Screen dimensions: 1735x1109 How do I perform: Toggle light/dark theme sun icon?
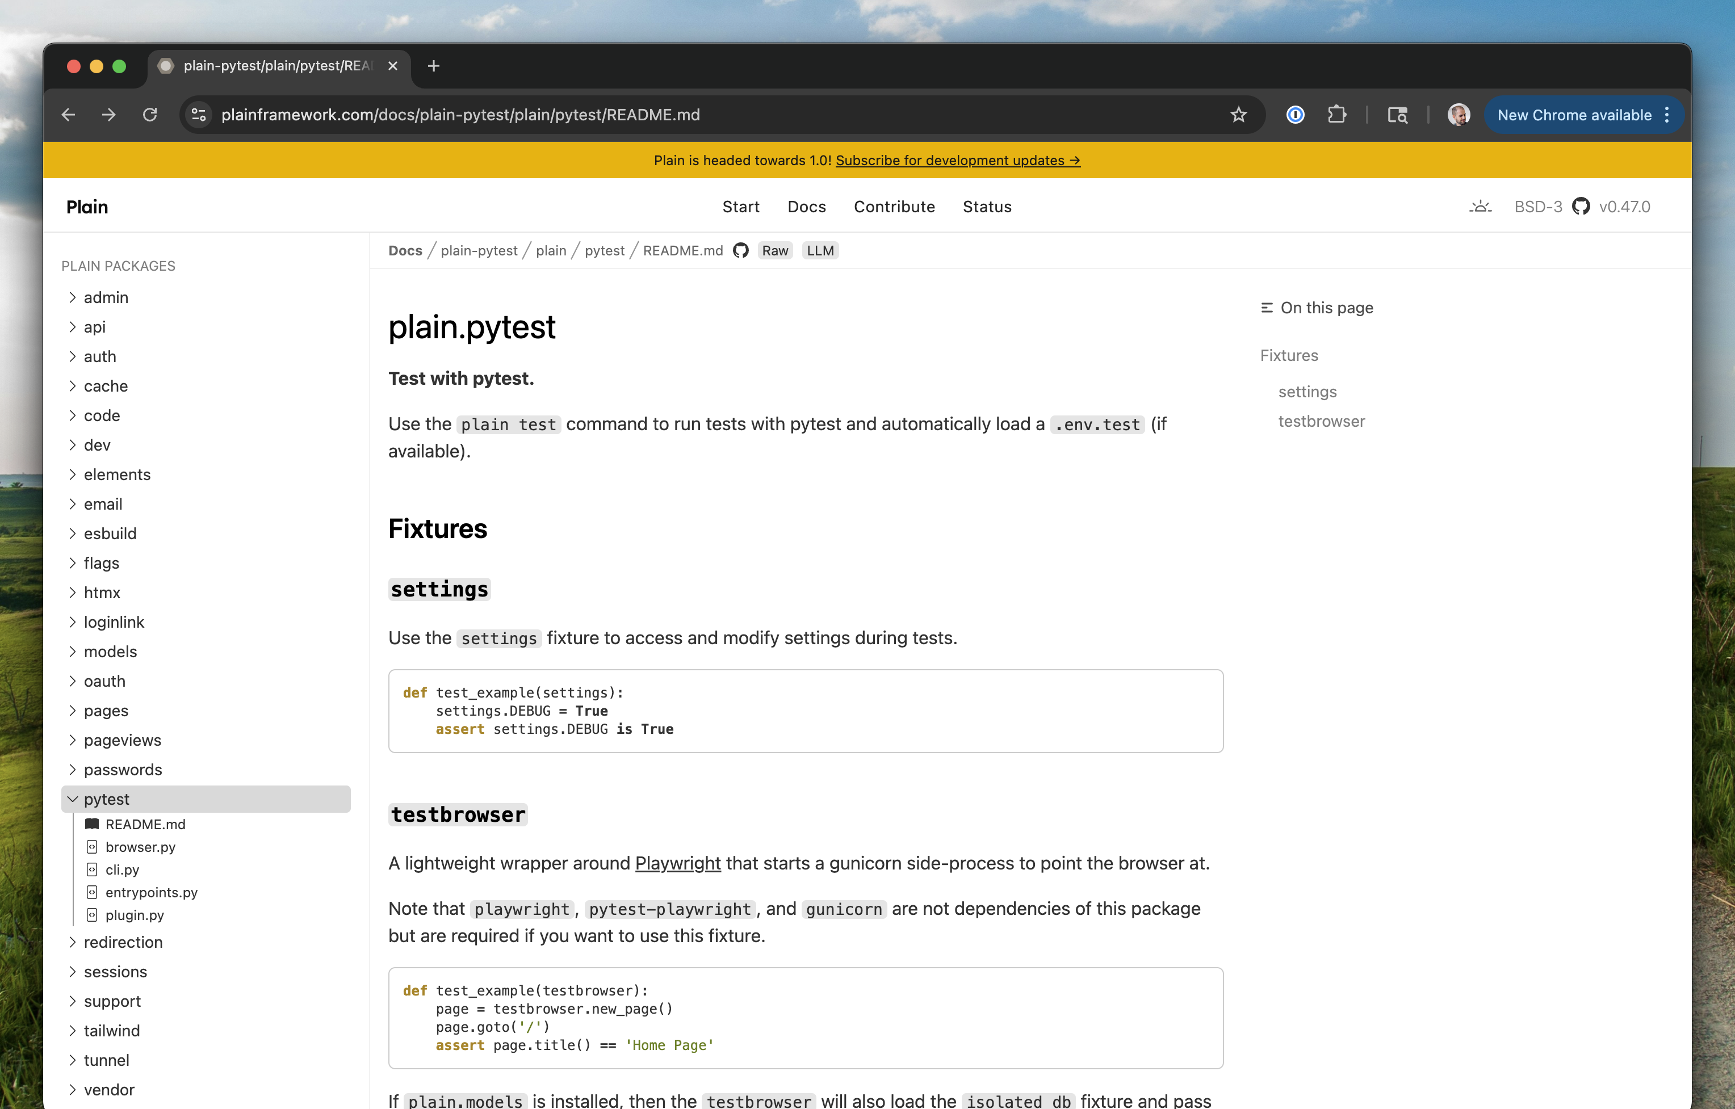[1480, 207]
